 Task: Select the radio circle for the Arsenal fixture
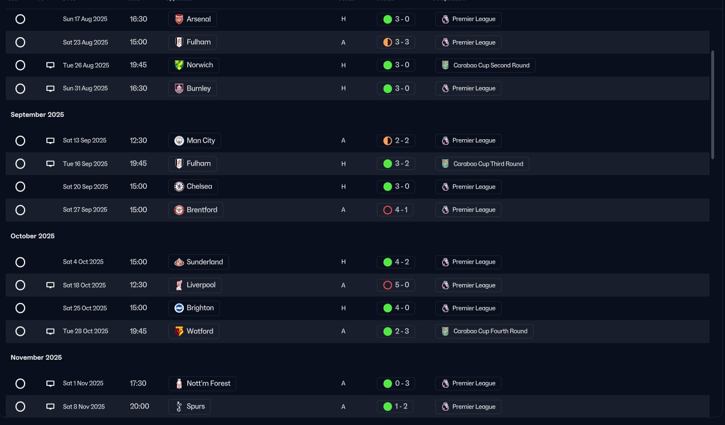click(20, 19)
